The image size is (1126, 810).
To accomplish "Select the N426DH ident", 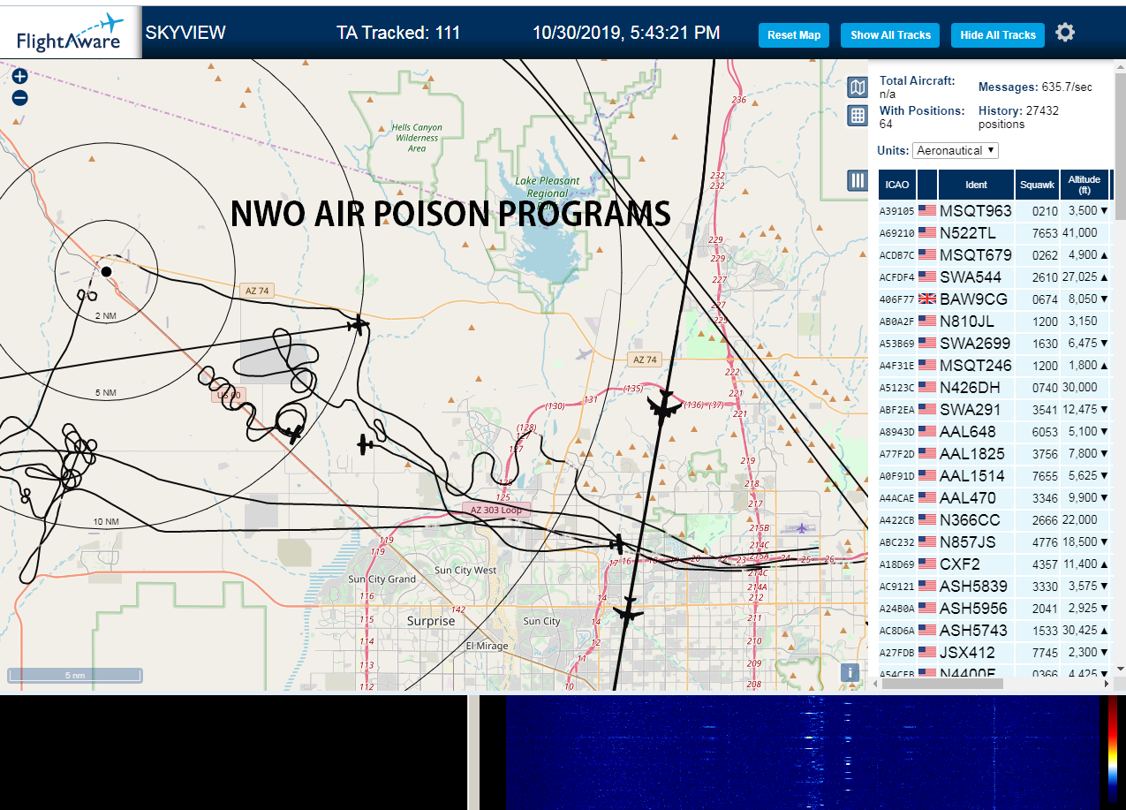I will [x=970, y=387].
